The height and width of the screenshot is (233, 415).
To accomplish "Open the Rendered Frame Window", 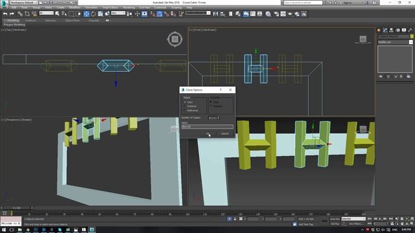I will click(283, 14).
